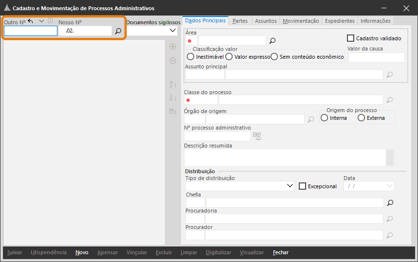
Task: Sort the list ascending with the A-Z icon
Action: coord(172,84)
